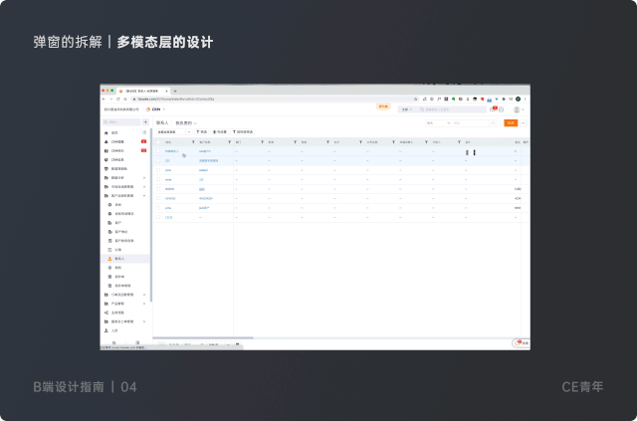Image resolution: width=637 pixels, height=421 pixels.
Task: Click filter funnel in third column header
Action: point(262,142)
